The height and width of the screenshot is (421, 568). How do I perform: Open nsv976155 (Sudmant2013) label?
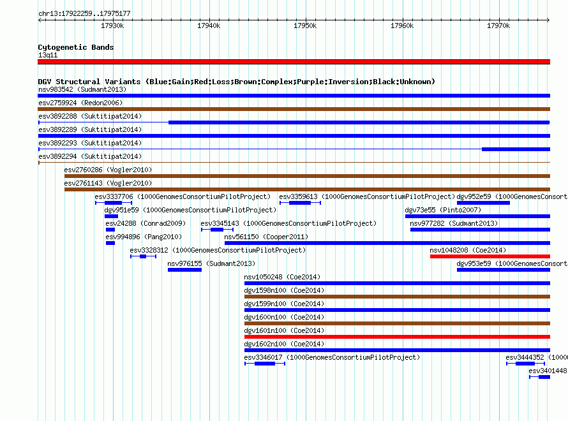[x=211, y=263]
